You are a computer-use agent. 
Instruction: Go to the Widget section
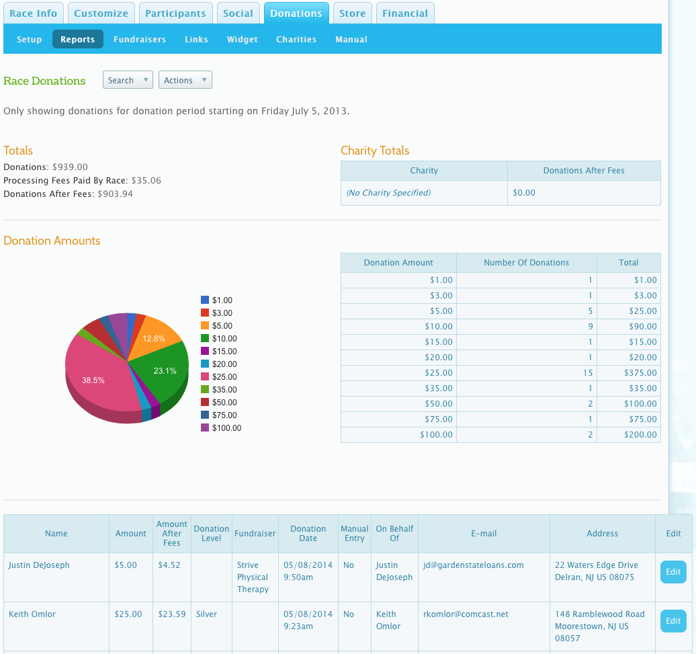[x=242, y=39]
